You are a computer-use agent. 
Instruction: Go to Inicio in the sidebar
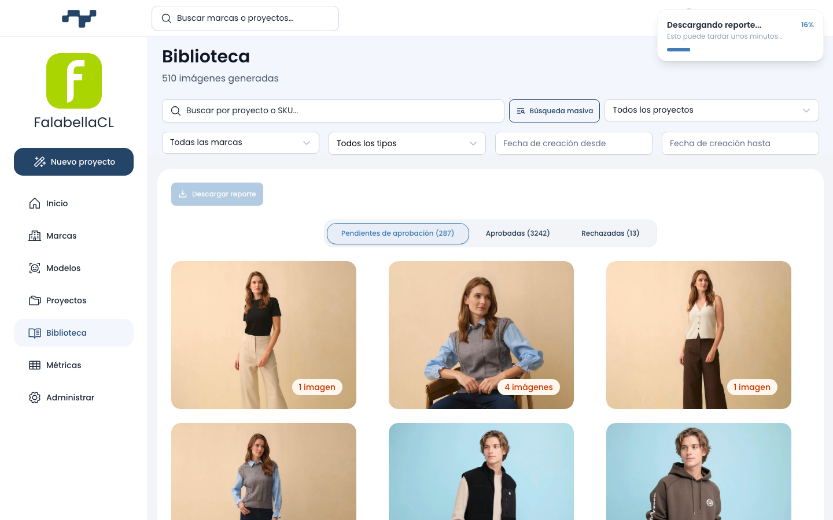73,203
